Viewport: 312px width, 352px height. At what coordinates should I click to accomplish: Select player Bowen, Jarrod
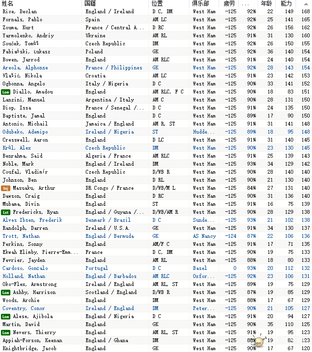tap(21, 60)
